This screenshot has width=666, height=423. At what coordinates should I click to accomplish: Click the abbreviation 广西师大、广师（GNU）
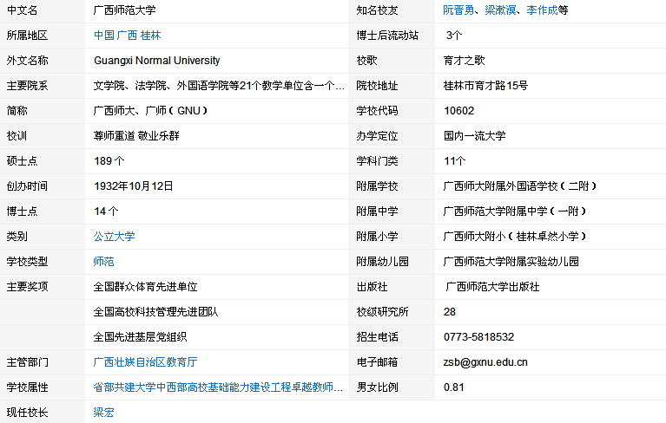pyautogui.click(x=151, y=111)
